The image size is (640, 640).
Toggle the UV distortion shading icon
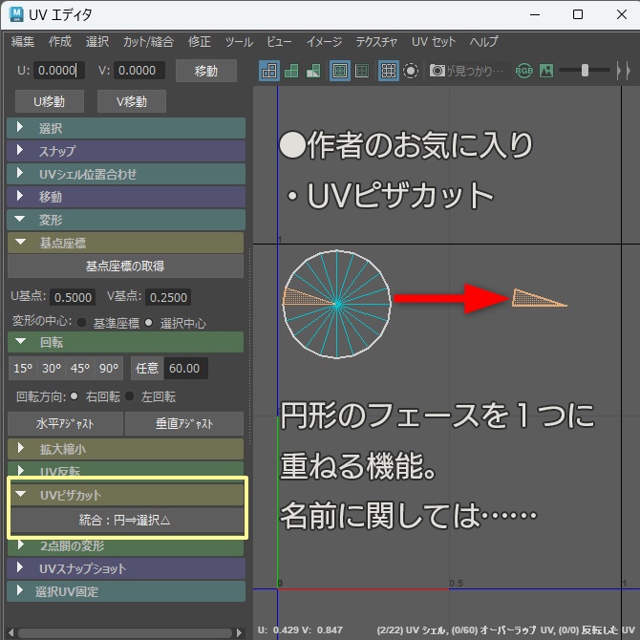click(313, 71)
